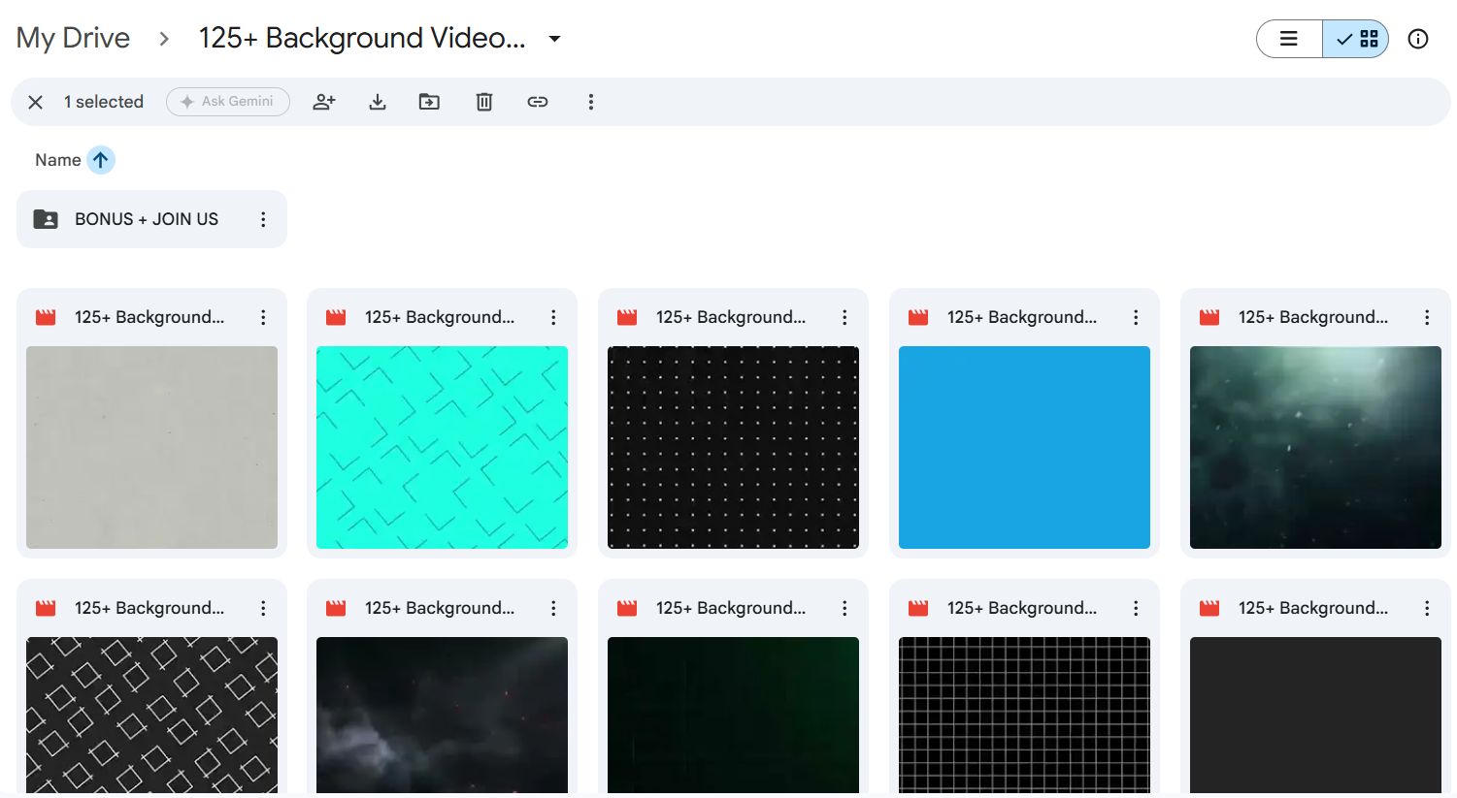The image size is (1457, 798).
Task: Select the diamond pattern video thumbnail
Action: (x=151, y=716)
